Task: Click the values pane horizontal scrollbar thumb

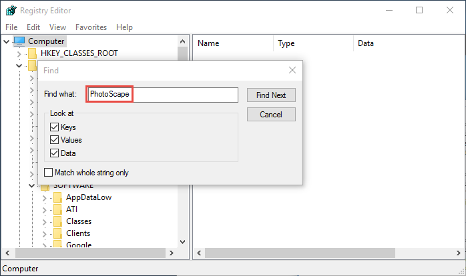Action: tap(300, 253)
